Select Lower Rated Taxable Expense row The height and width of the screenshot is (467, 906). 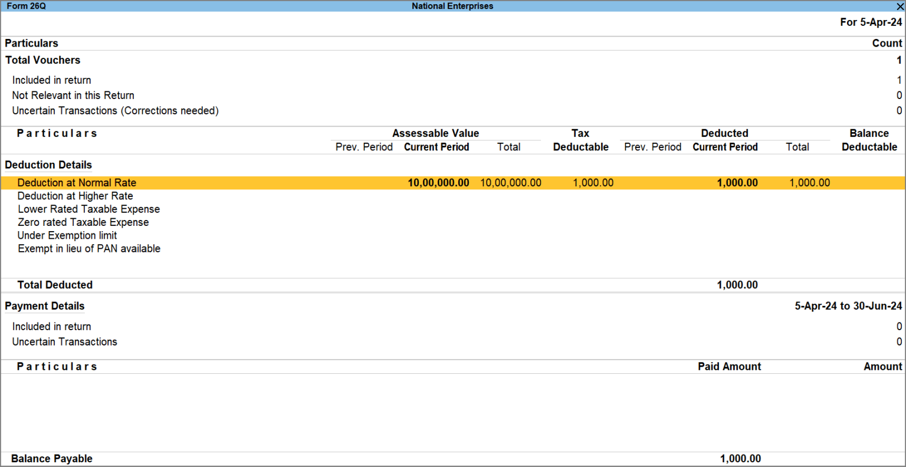(x=88, y=209)
